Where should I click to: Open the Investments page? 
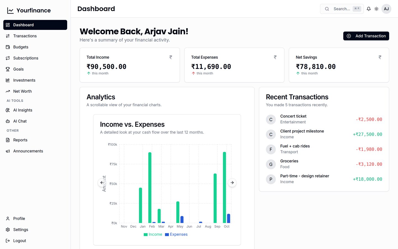coord(35,80)
